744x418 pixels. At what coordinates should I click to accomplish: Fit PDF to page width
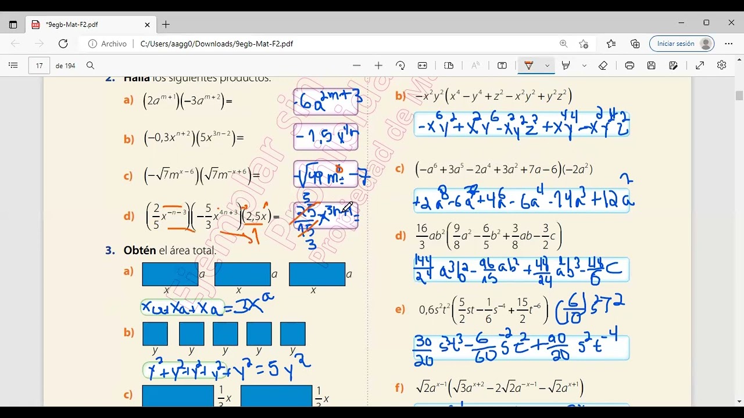point(423,66)
